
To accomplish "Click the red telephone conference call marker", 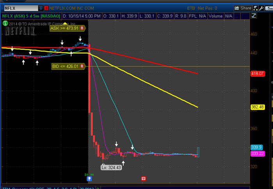I will point(144,178).
